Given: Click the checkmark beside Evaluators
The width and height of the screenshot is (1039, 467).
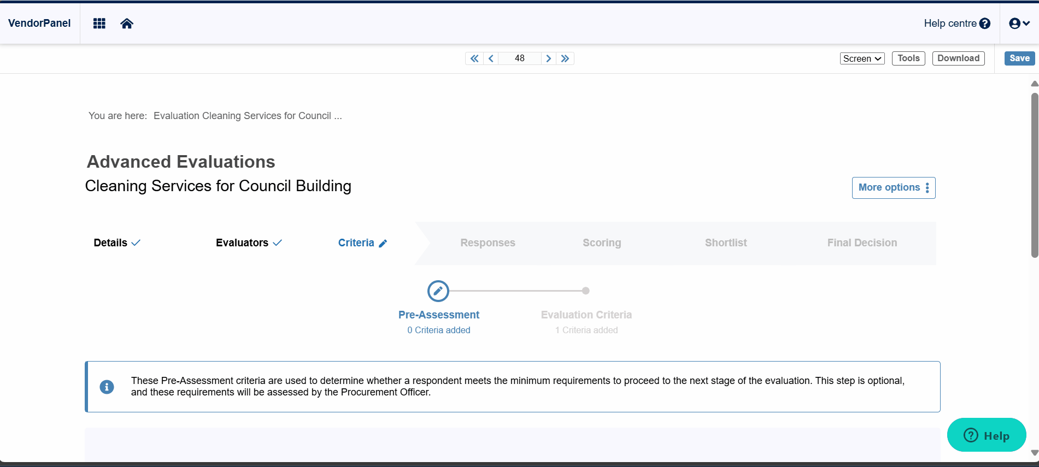Looking at the screenshot, I should tap(278, 243).
